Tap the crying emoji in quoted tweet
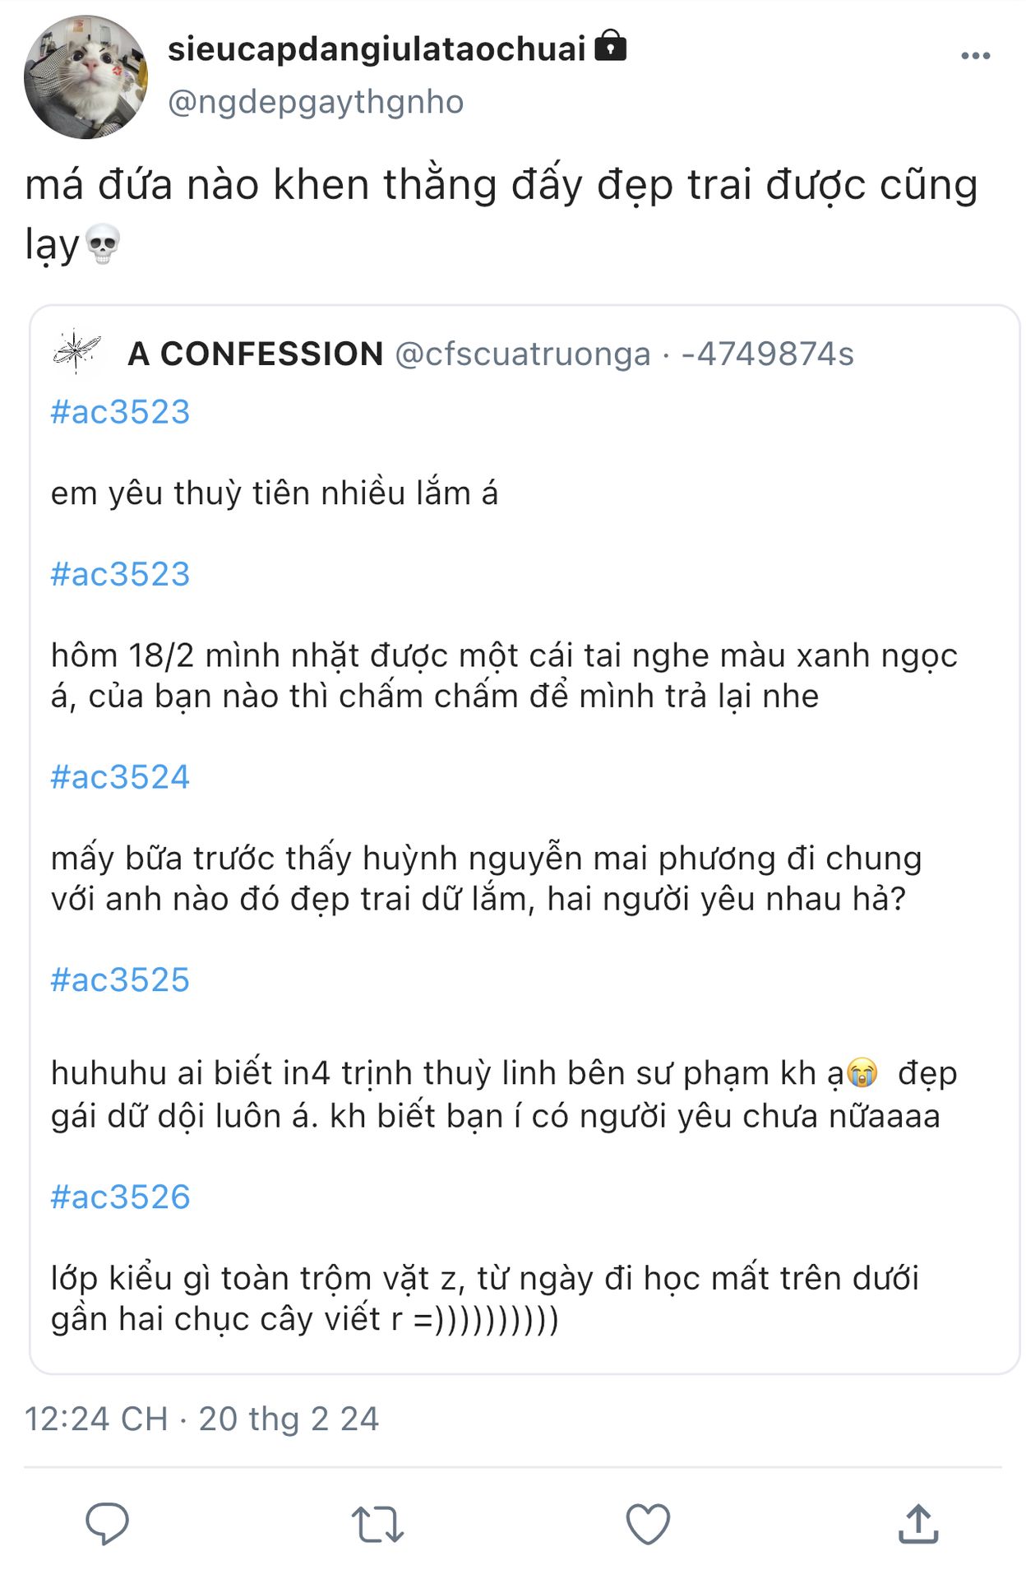Viewport: 1026px width, 1579px height. pyautogui.click(x=862, y=1073)
